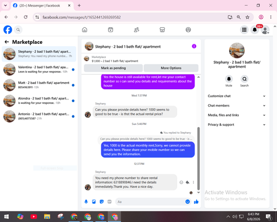This screenshot has width=277, height=222.
Task: Open the Windows Start menu
Action: 7,216
